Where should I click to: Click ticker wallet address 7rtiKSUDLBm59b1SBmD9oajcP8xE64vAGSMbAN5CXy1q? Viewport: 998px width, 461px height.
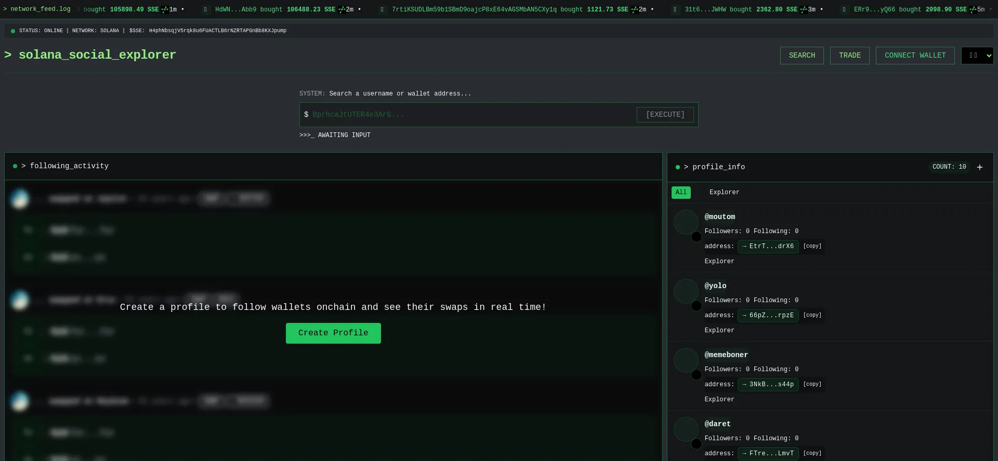click(x=474, y=9)
